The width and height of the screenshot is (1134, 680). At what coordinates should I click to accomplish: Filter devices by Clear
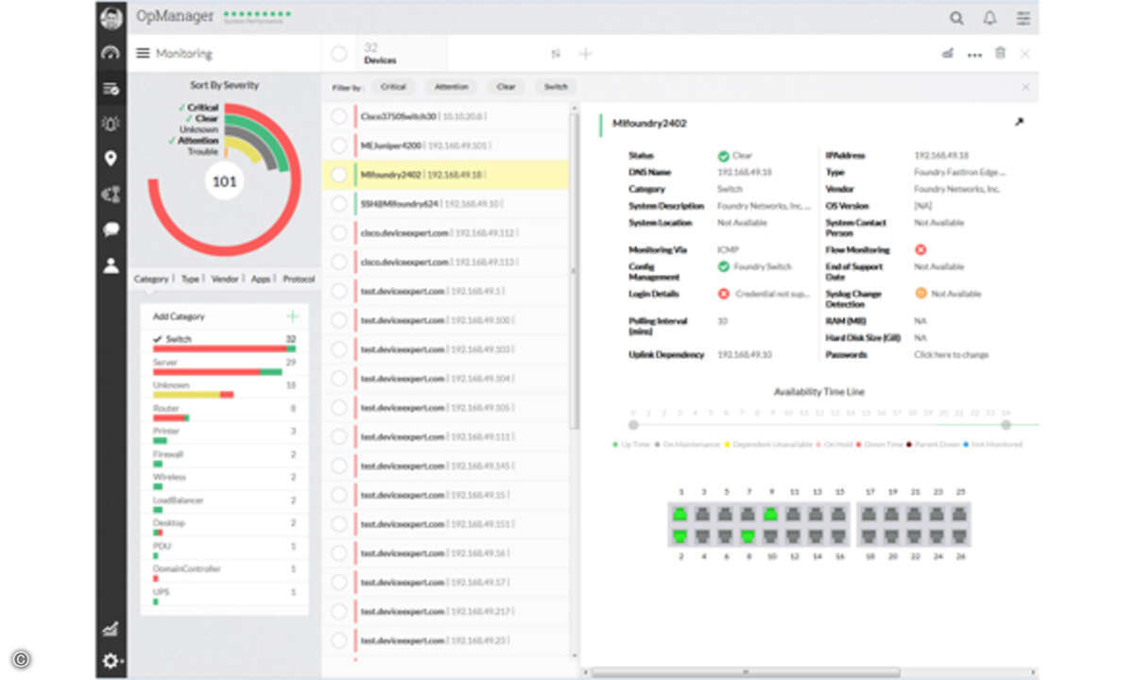[x=507, y=87]
